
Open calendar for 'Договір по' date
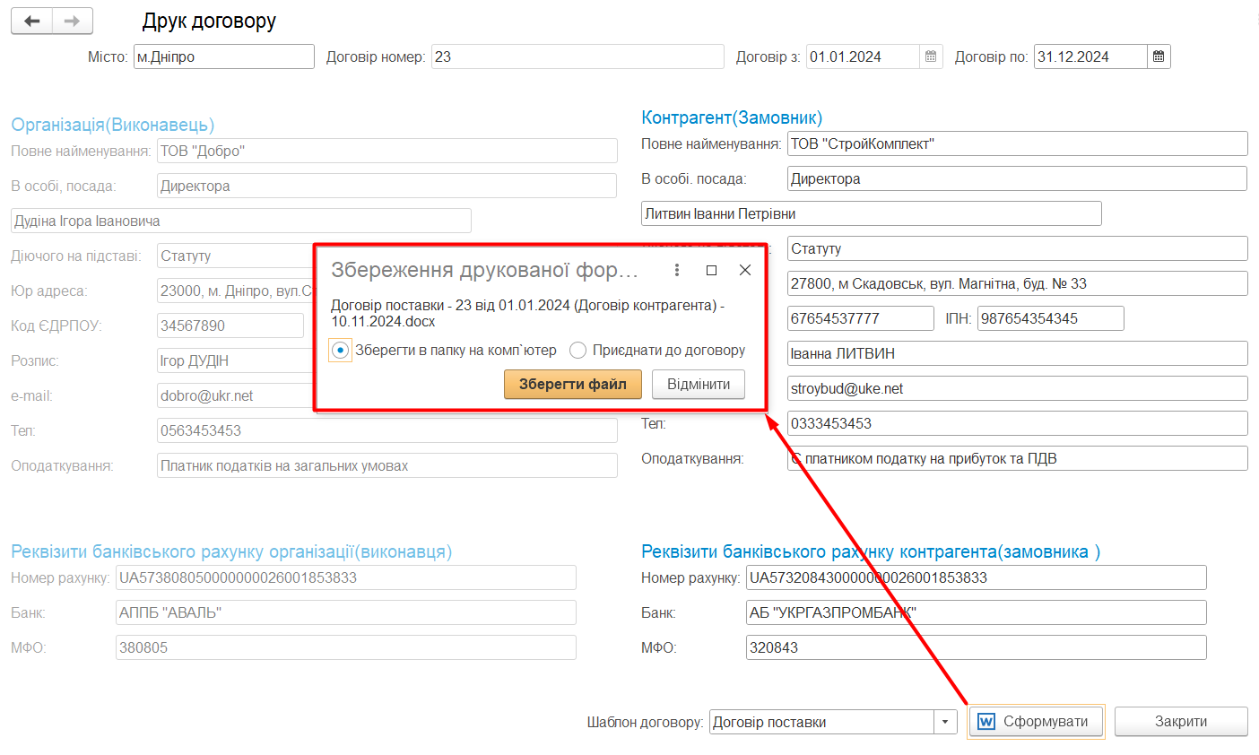[x=1159, y=56]
